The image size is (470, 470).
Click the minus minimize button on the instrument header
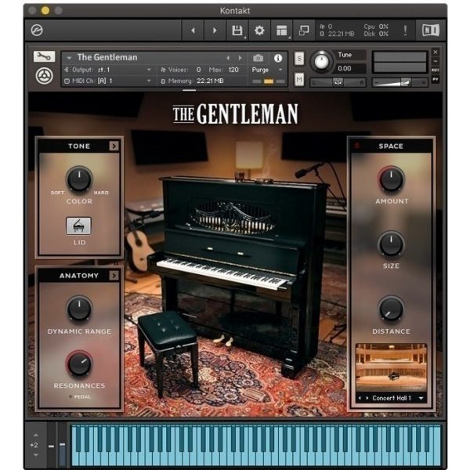tap(436, 61)
